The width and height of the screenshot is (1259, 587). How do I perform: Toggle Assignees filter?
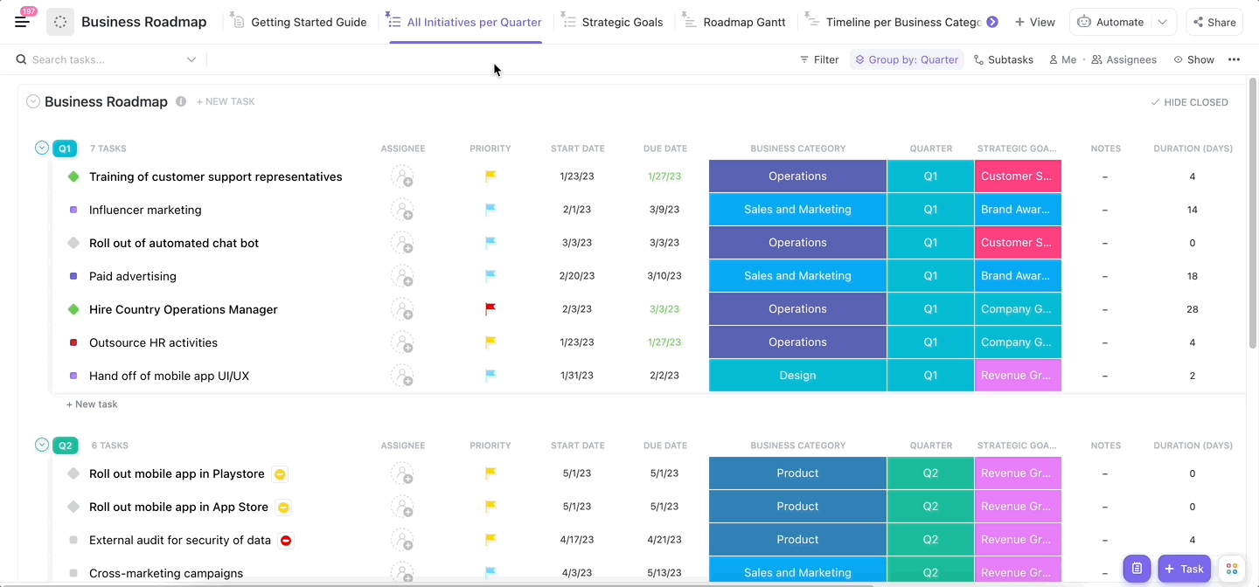click(x=1123, y=59)
